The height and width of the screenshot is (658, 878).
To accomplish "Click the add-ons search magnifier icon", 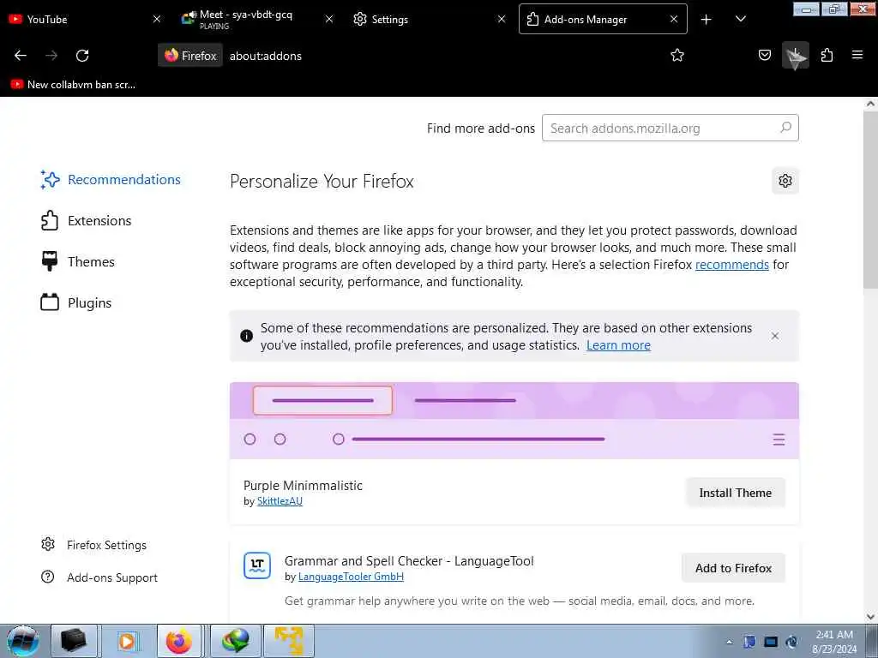I will [785, 128].
